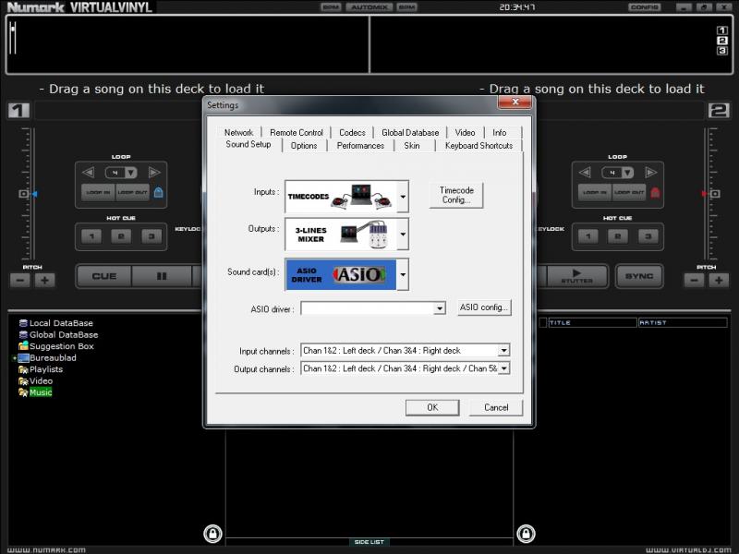Screen dimensions: 739x554
Task: Trigger left deck hot cue 1
Action: [91, 236]
